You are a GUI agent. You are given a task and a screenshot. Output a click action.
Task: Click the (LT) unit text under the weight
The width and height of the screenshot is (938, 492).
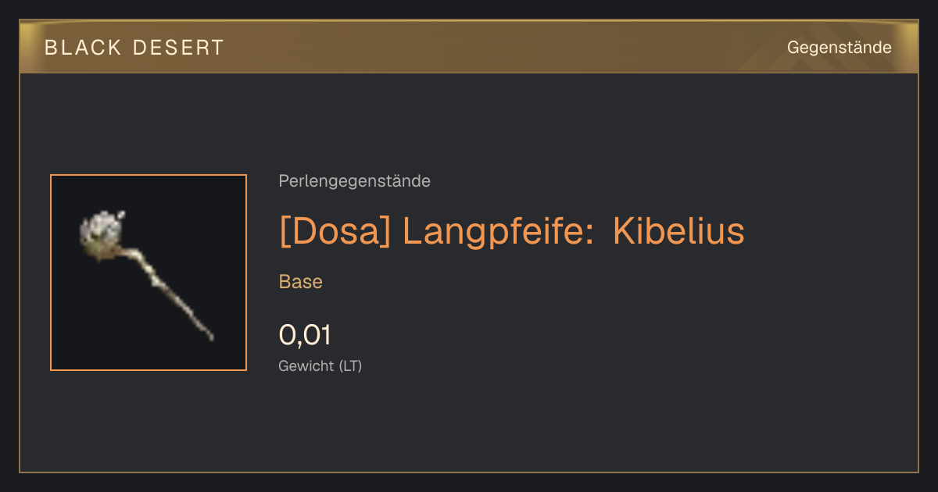(349, 365)
